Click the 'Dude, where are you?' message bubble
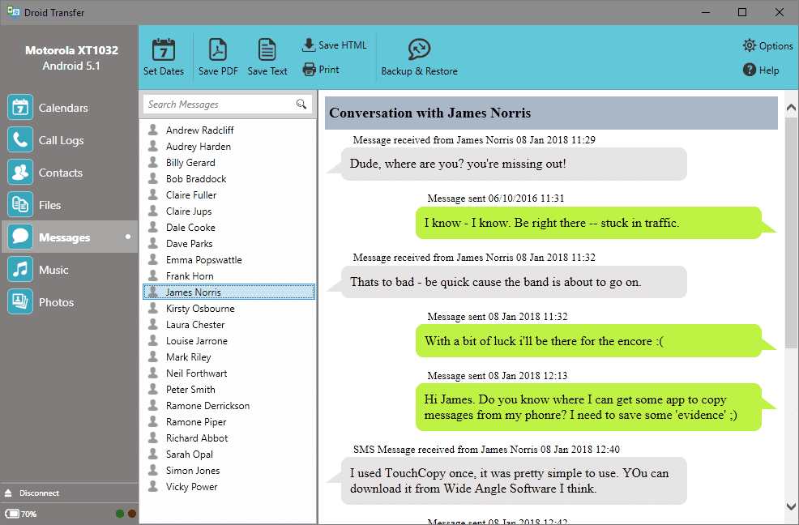This screenshot has width=799, height=525. tap(514, 164)
